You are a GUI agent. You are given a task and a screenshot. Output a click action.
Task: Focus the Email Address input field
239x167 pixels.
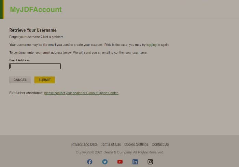35,66
